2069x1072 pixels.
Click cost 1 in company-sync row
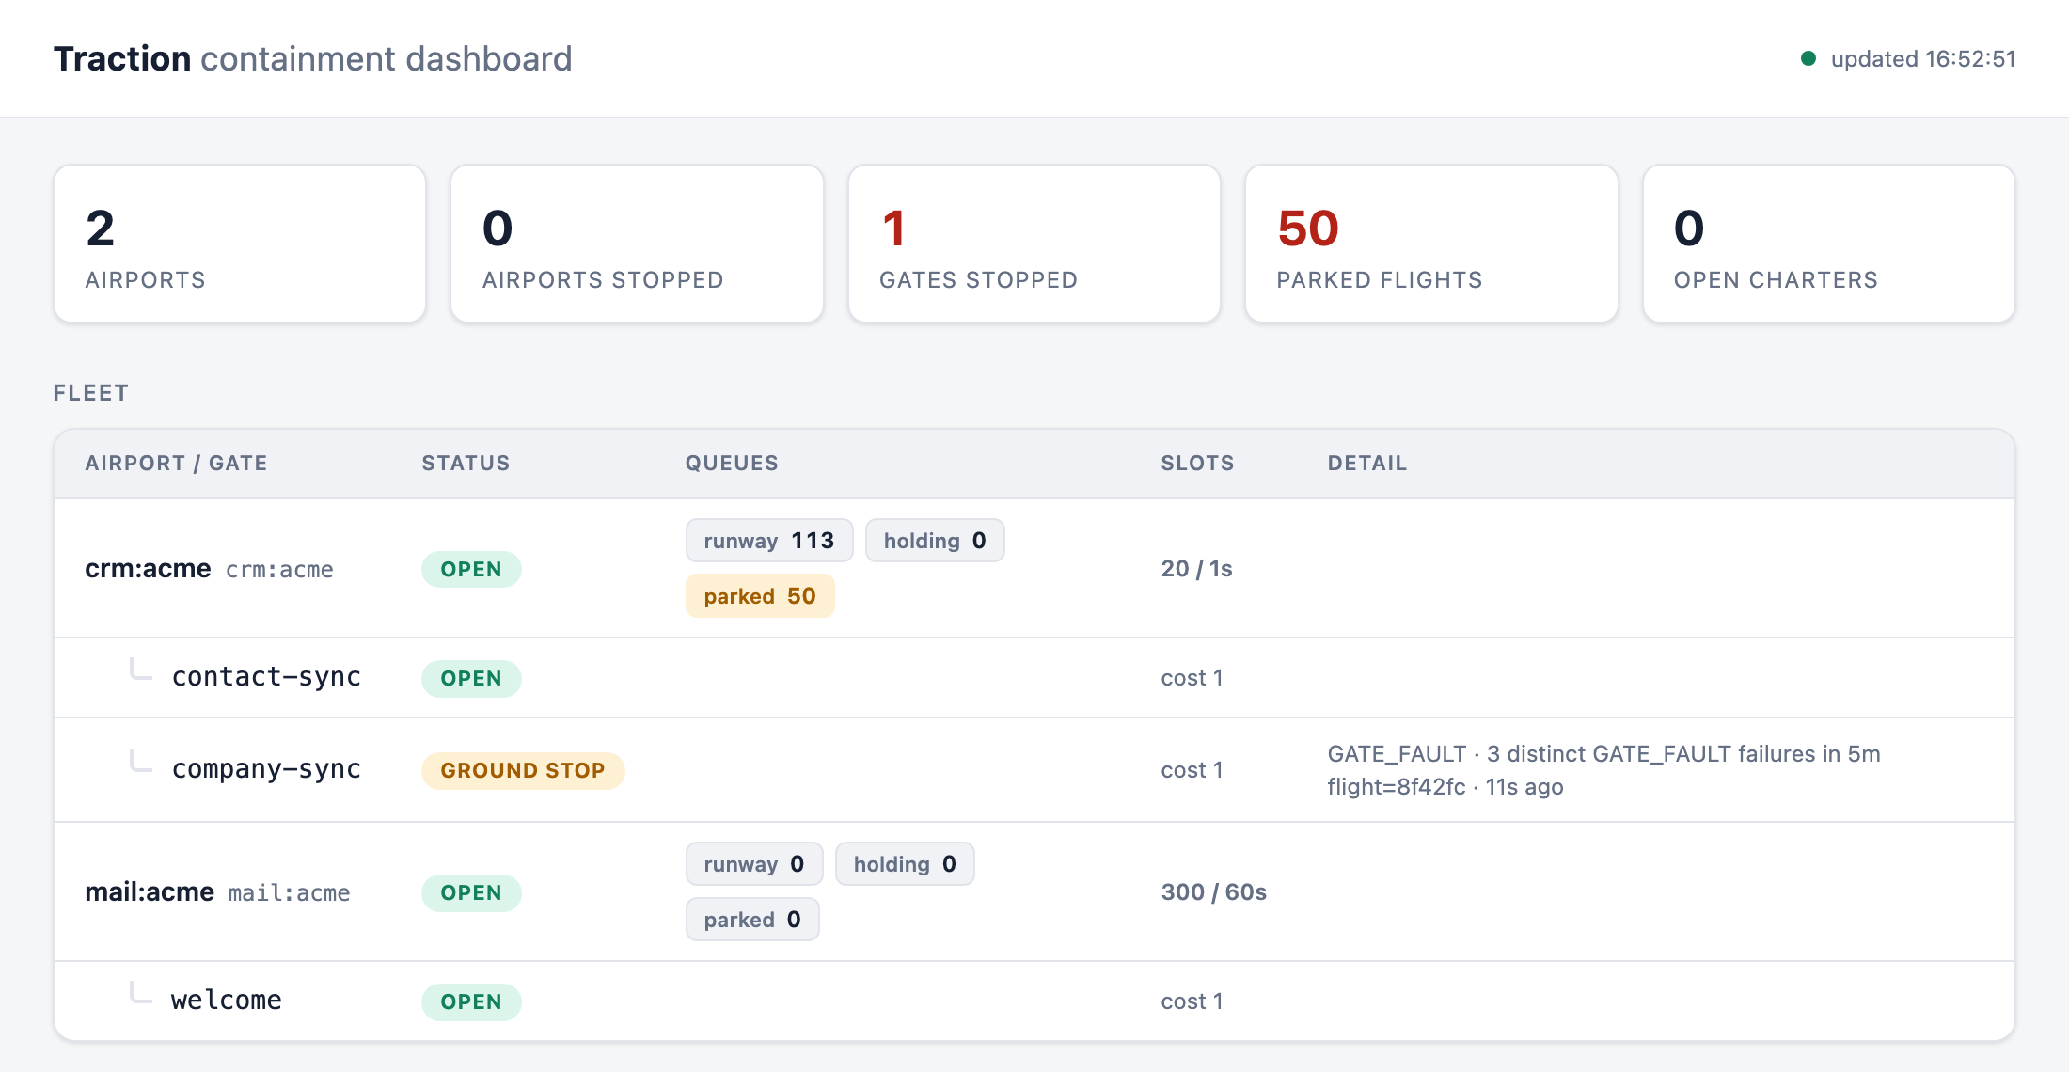pyautogui.click(x=1192, y=770)
